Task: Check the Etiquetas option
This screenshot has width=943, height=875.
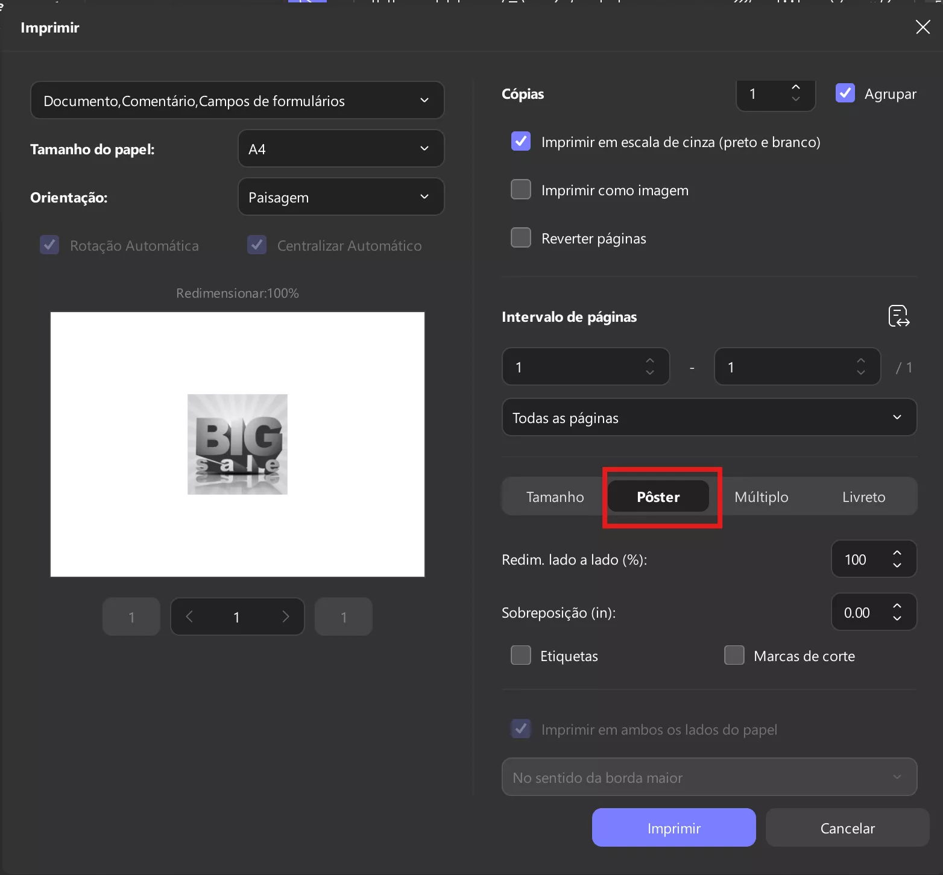Action: (521, 655)
